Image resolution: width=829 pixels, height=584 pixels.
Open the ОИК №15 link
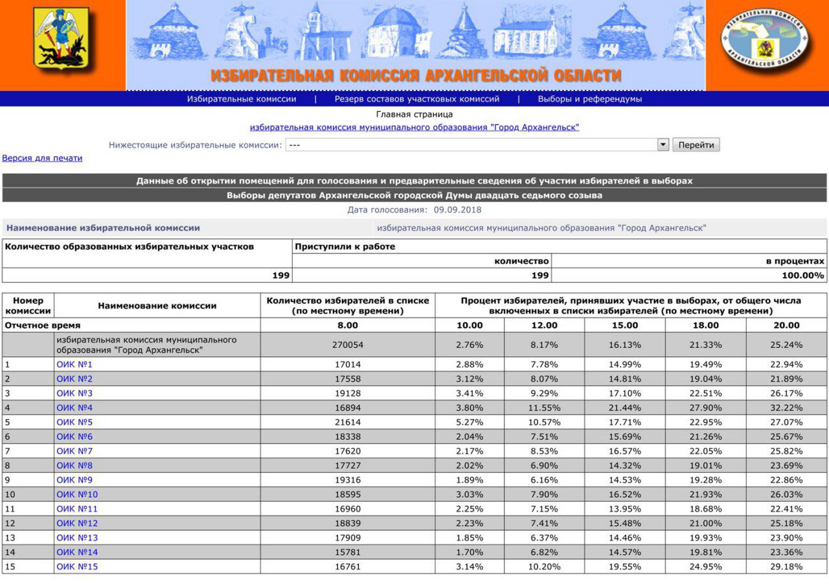77,567
